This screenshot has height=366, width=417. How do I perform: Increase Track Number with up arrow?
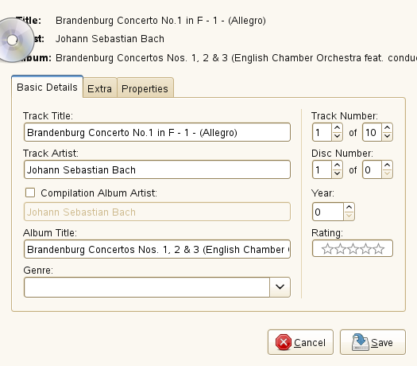337,128
